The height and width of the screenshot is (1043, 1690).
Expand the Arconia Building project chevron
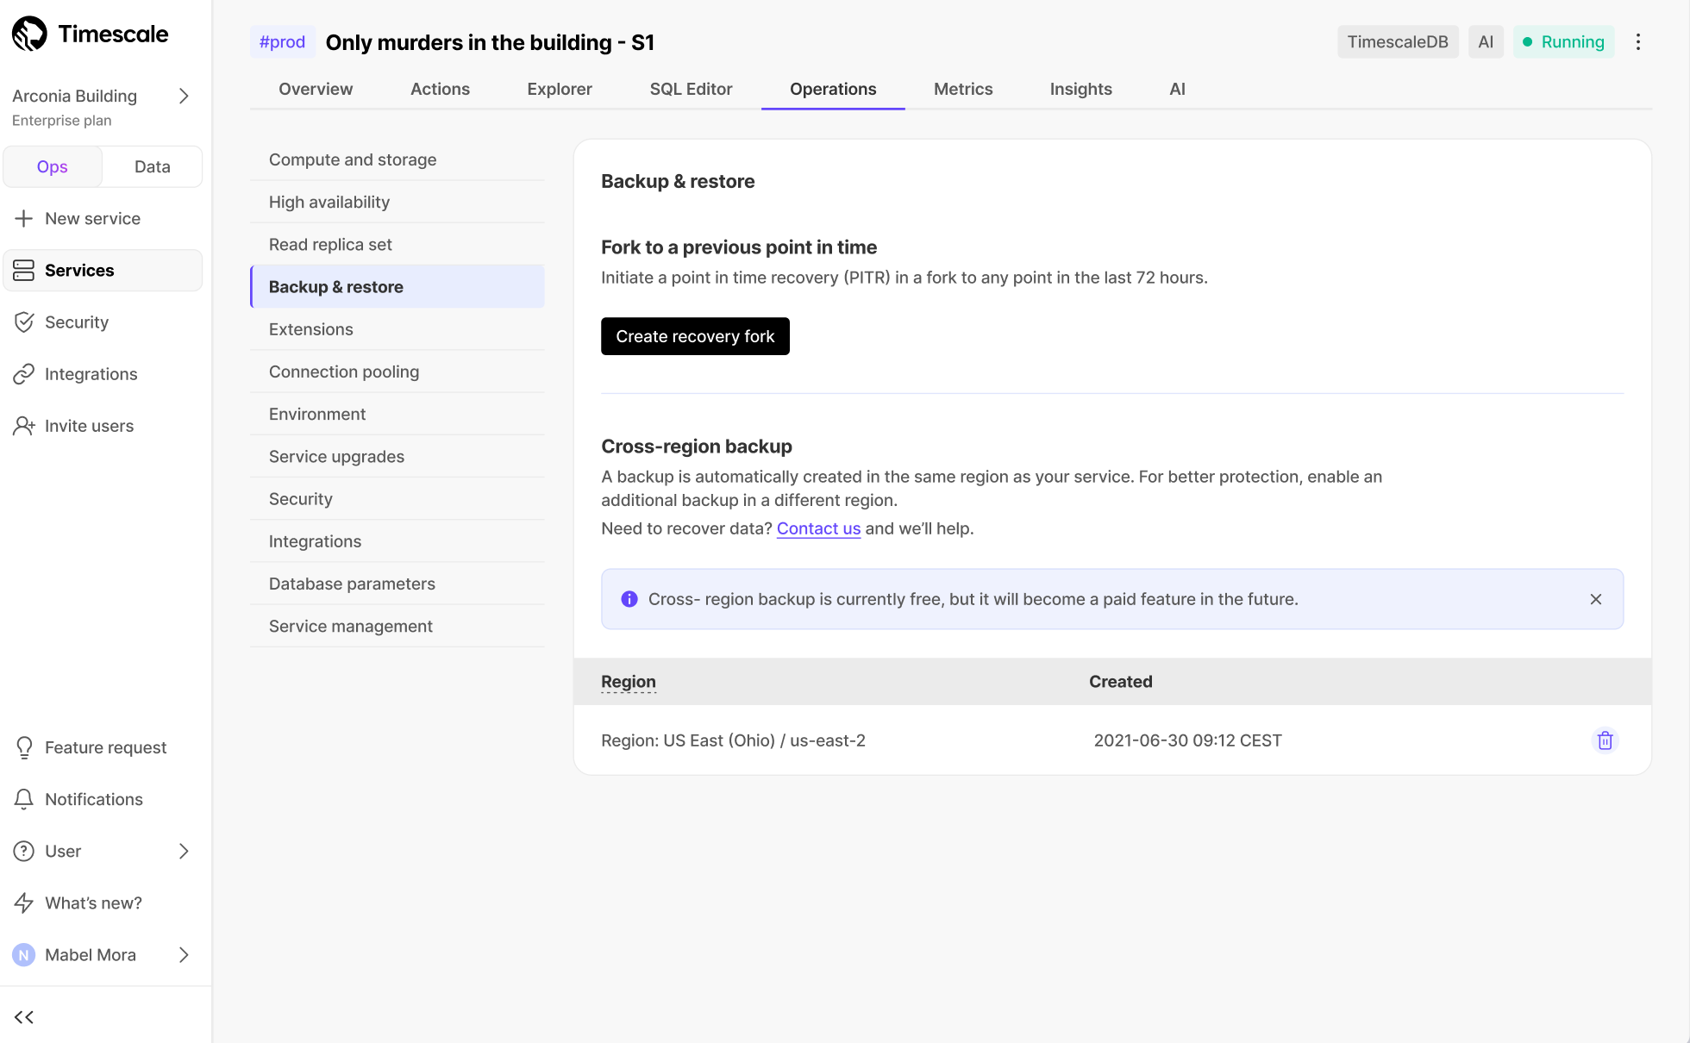tap(184, 96)
